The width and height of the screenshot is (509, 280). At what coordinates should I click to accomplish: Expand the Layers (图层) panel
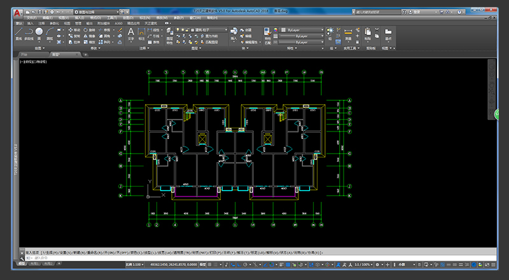pos(197,48)
